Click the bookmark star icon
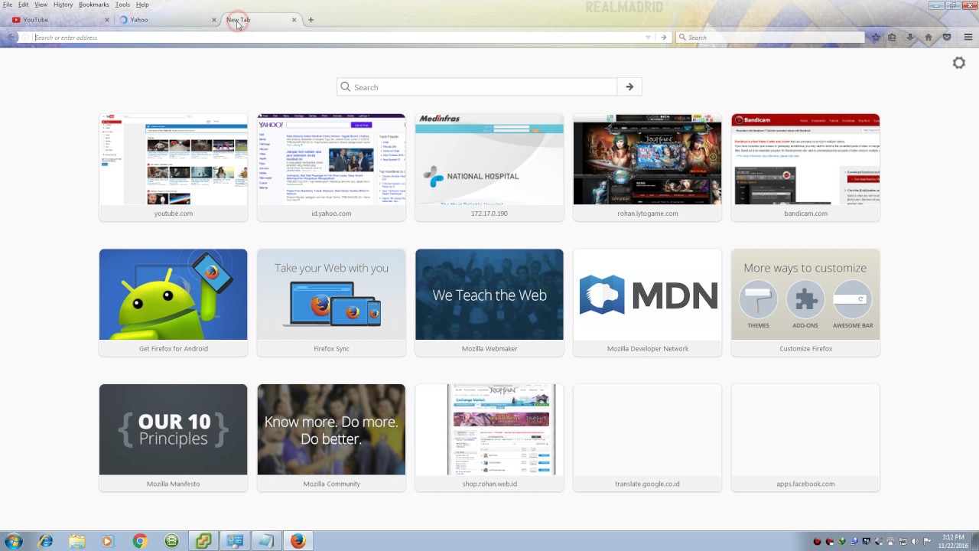Viewport: 979px width, 551px height. (876, 37)
